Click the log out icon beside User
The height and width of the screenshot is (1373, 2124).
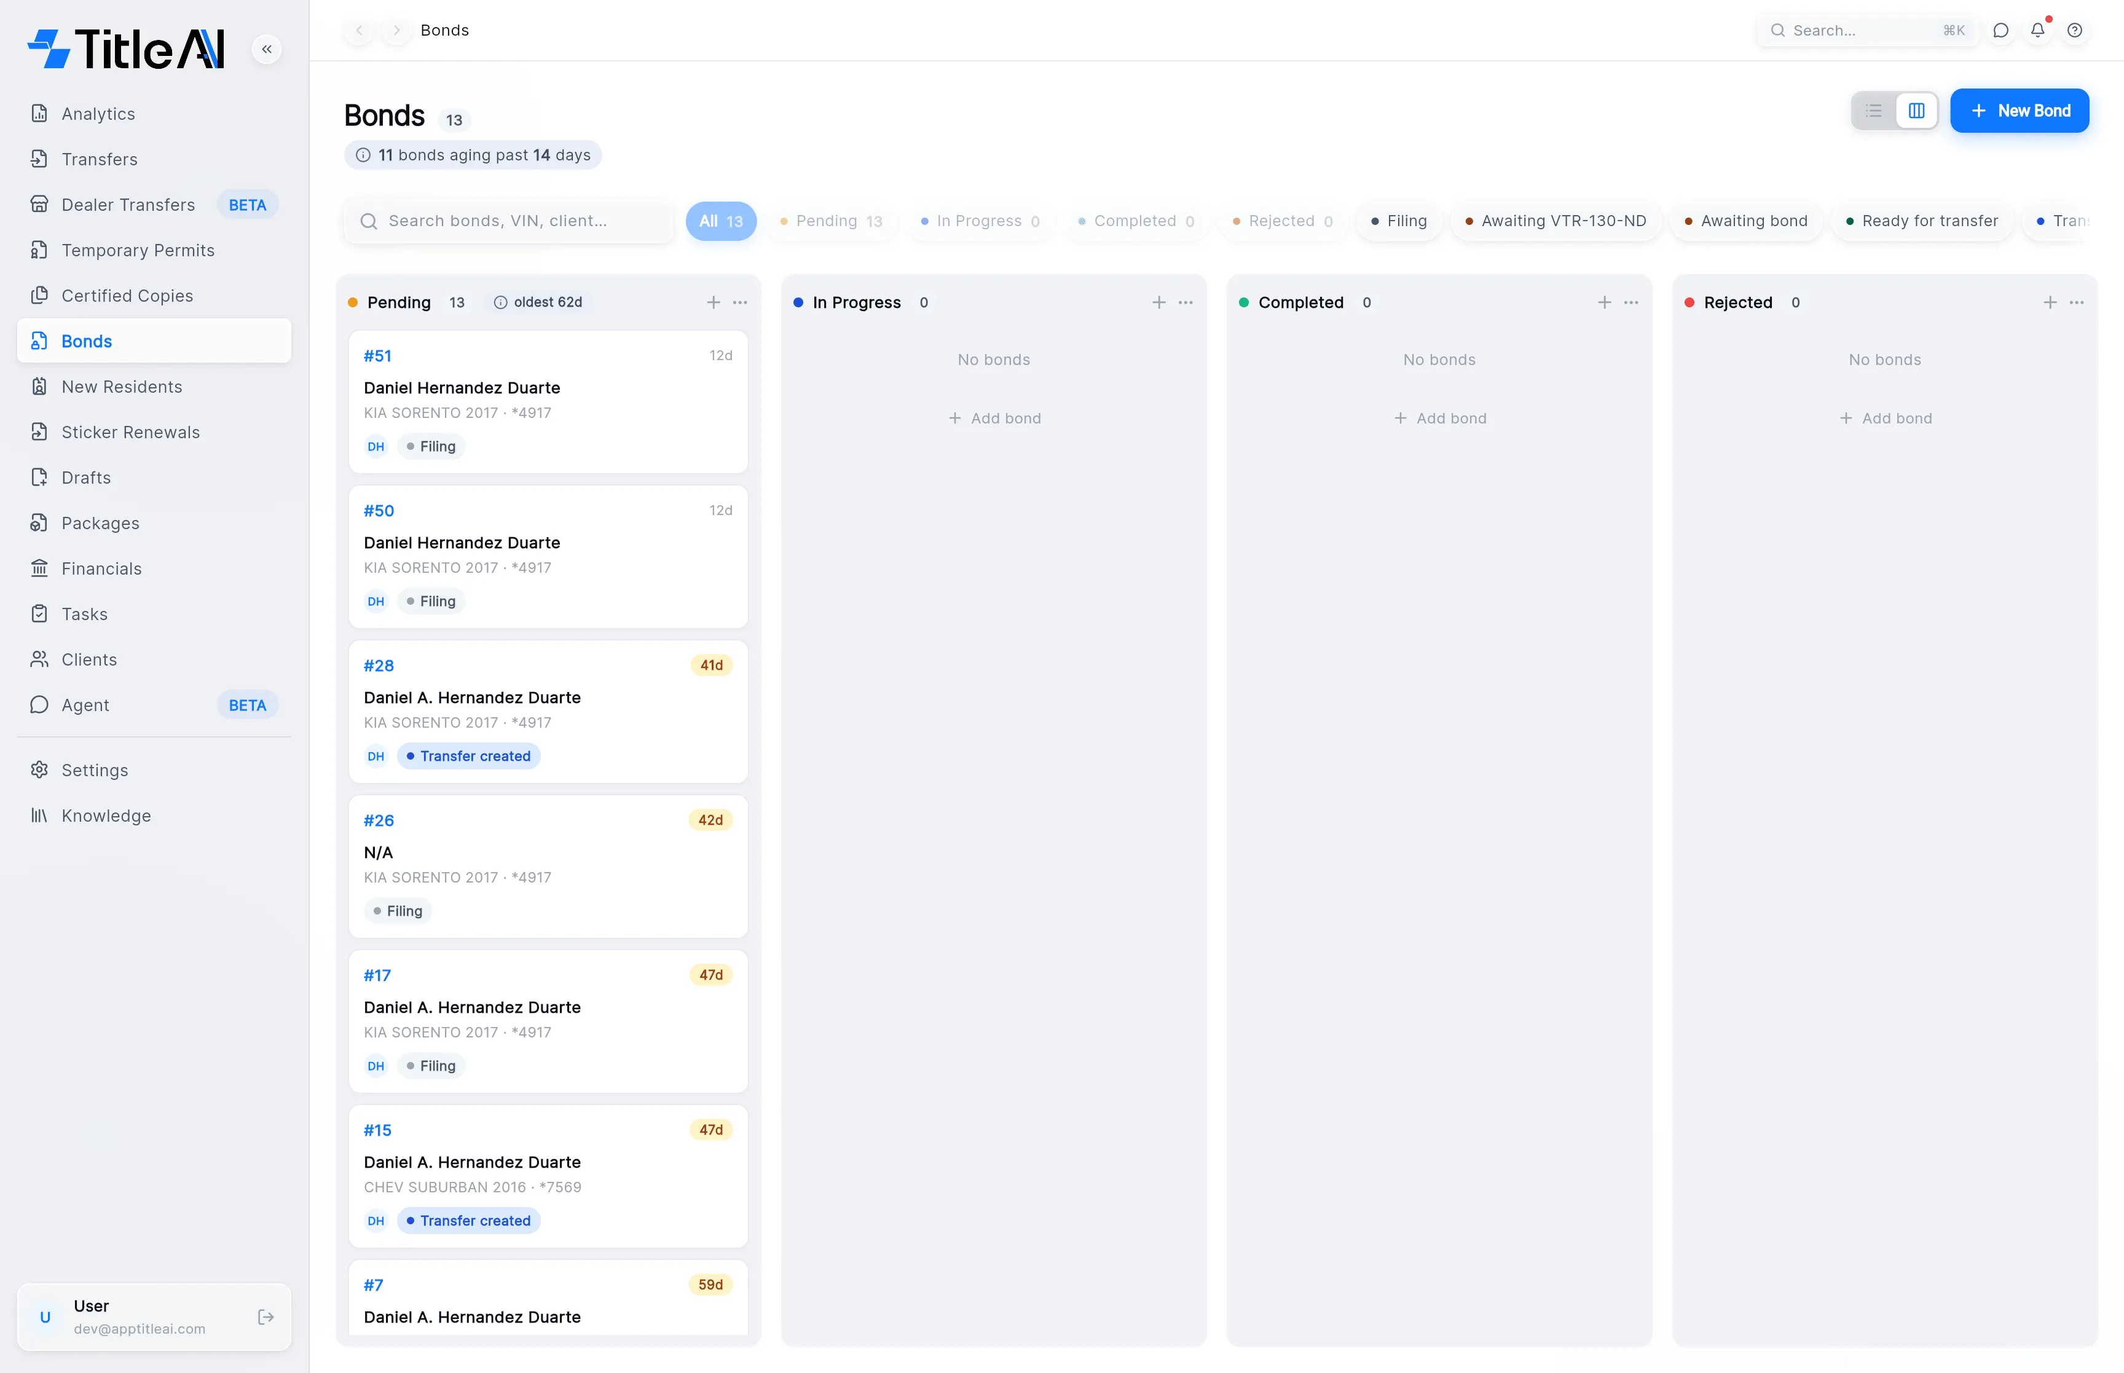pos(265,1317)
